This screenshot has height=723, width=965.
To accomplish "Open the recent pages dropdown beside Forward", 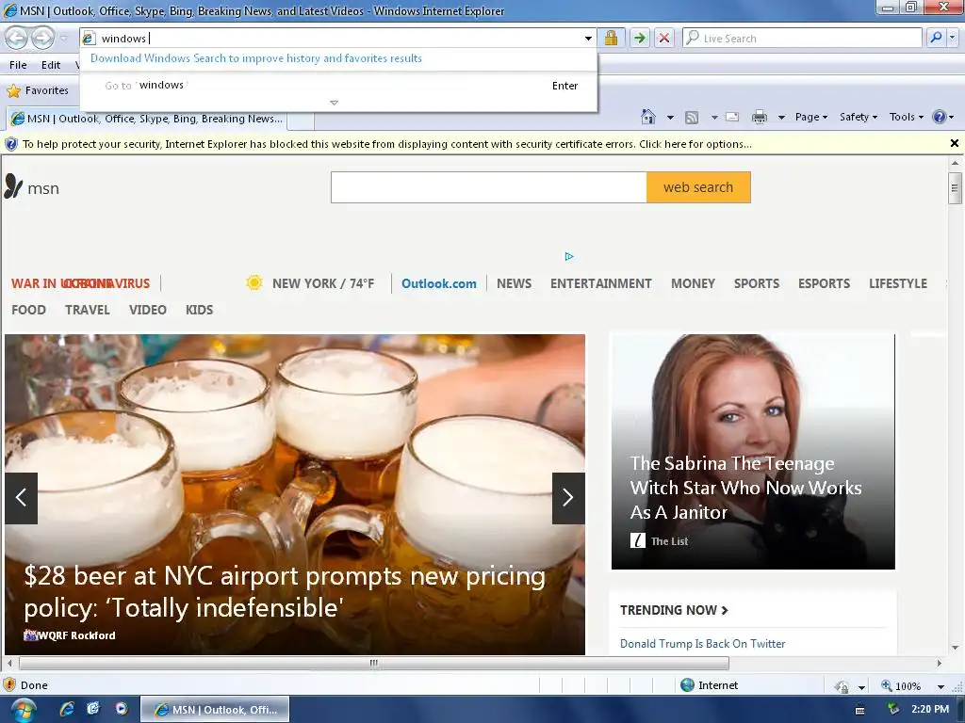I will point(63,39).
